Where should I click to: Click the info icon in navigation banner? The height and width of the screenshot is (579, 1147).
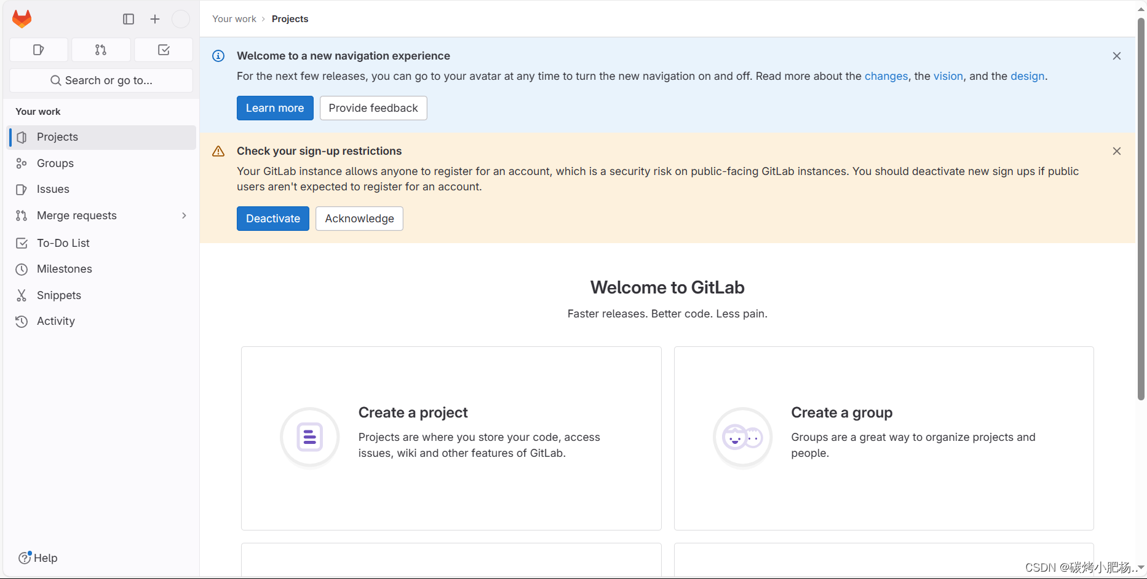click(x=218, y=56)
